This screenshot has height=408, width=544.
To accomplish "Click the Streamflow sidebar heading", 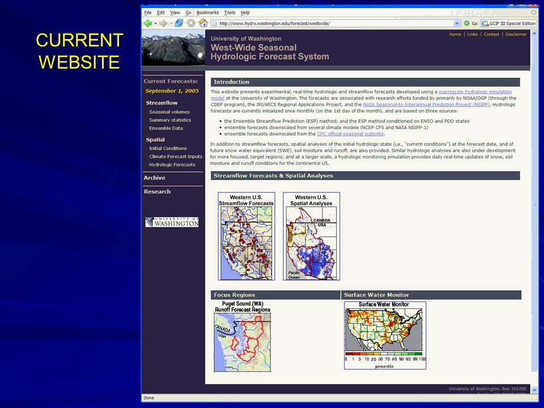I will tap(161, 103).
